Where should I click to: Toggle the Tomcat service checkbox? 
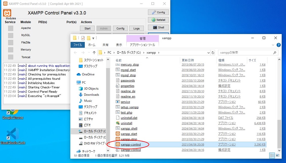pos(11,57)
